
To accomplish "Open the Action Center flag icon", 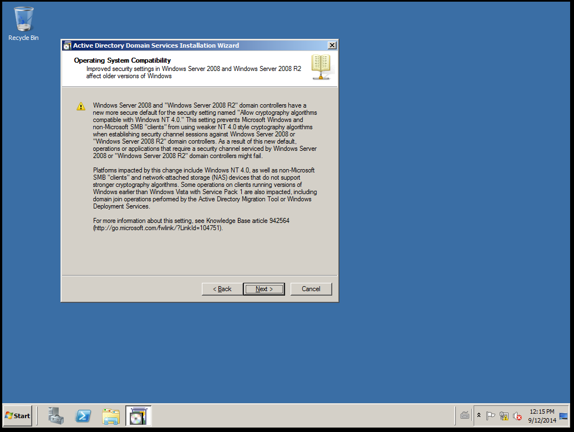I will click(491, 416).
